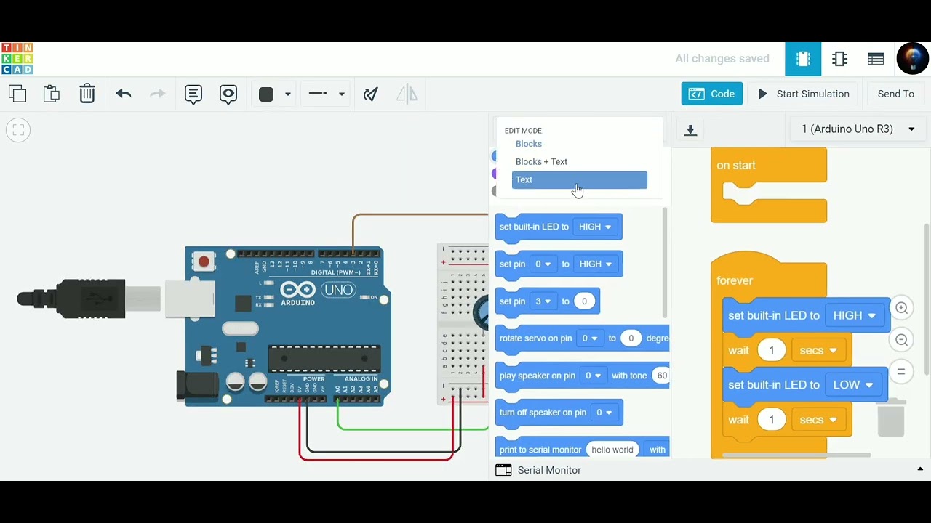Click the Paste toolbar icon
This screenshot has height=523, width=931.
click(51, 94)
